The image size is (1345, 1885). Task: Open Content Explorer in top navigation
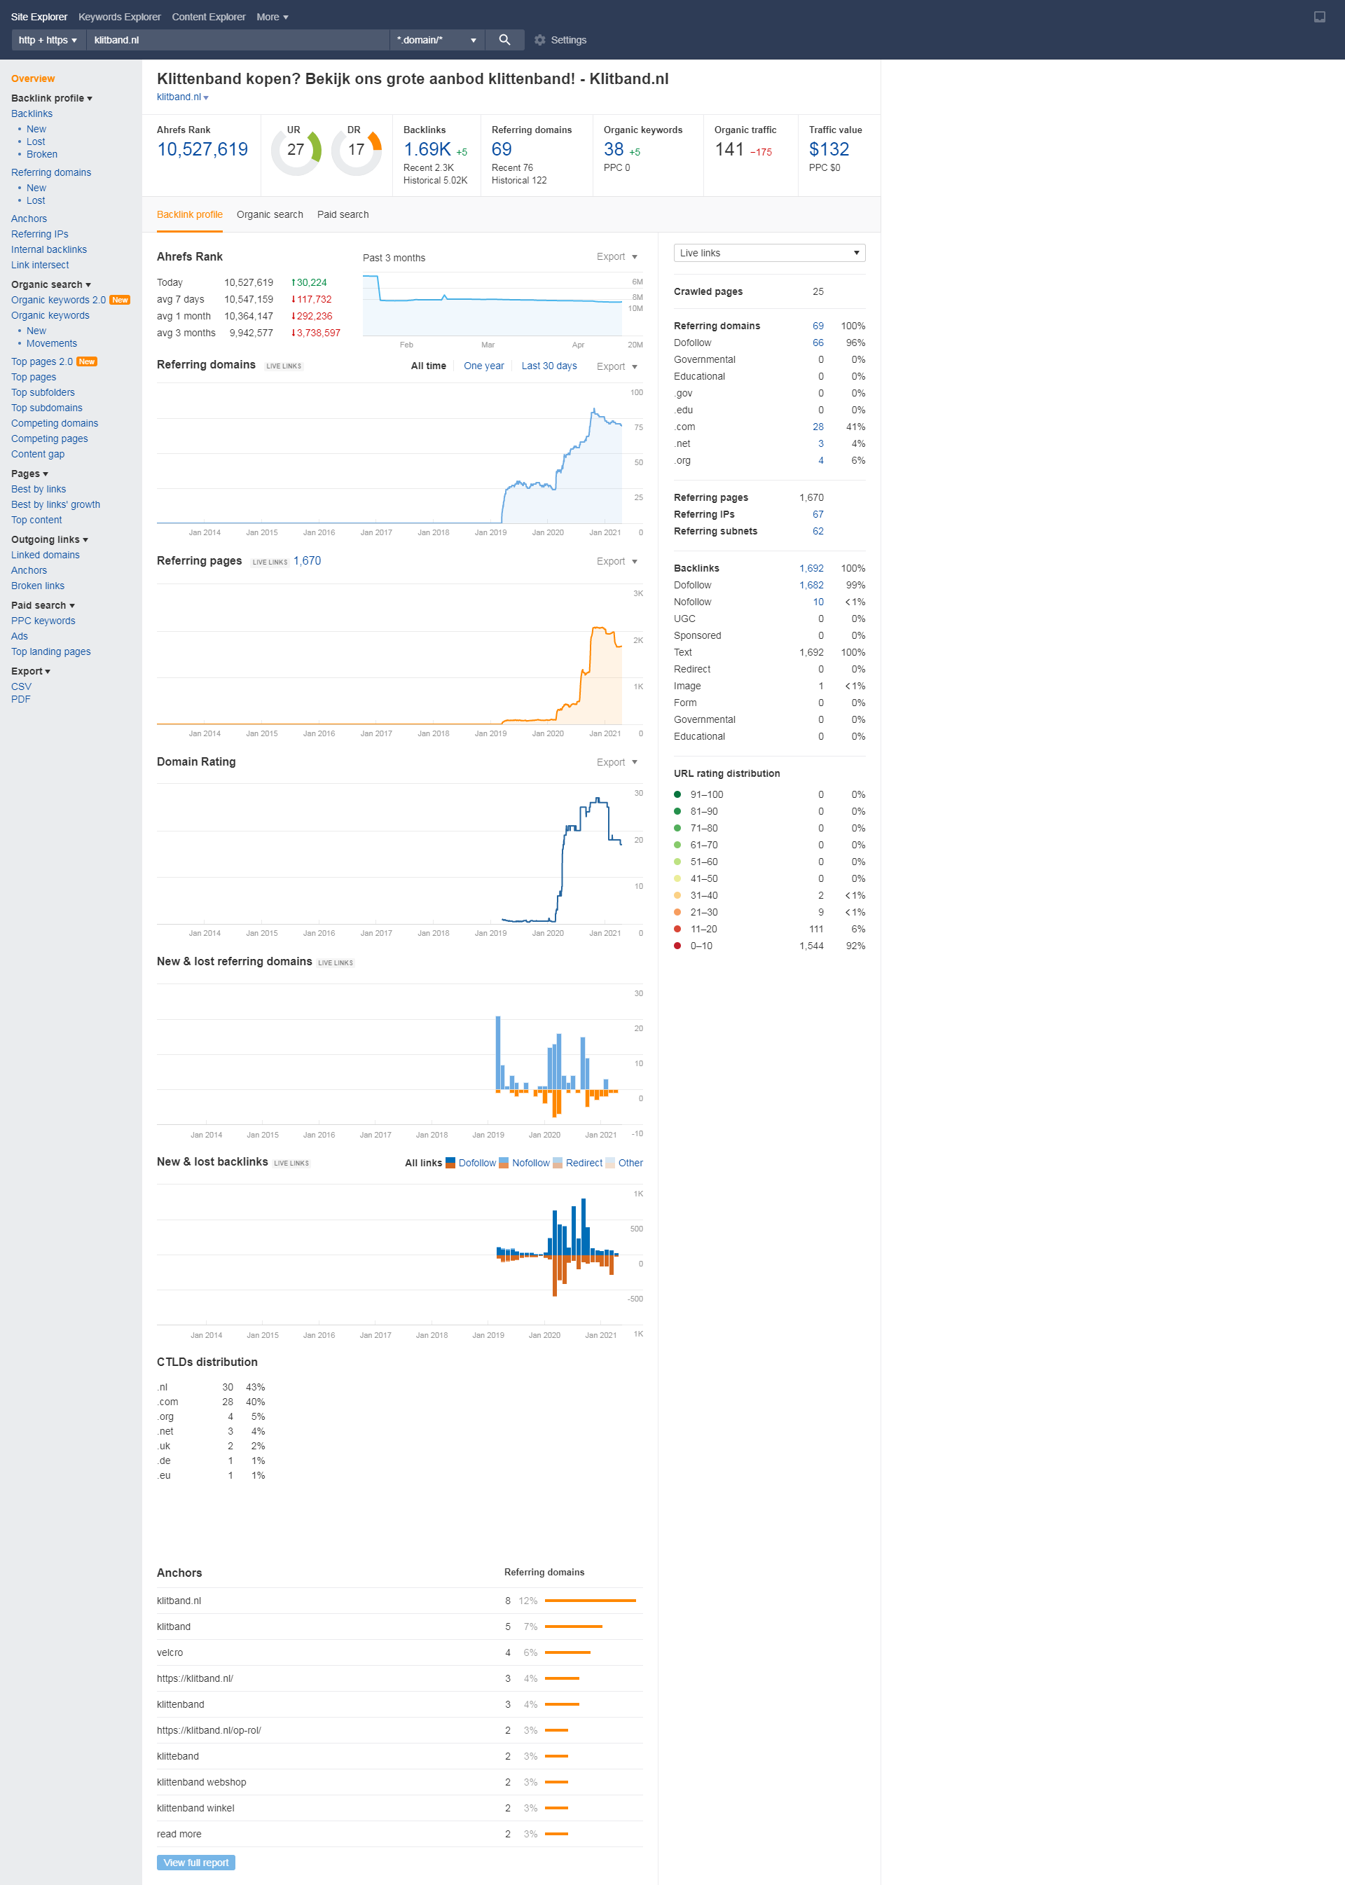[x=209, y=17]
